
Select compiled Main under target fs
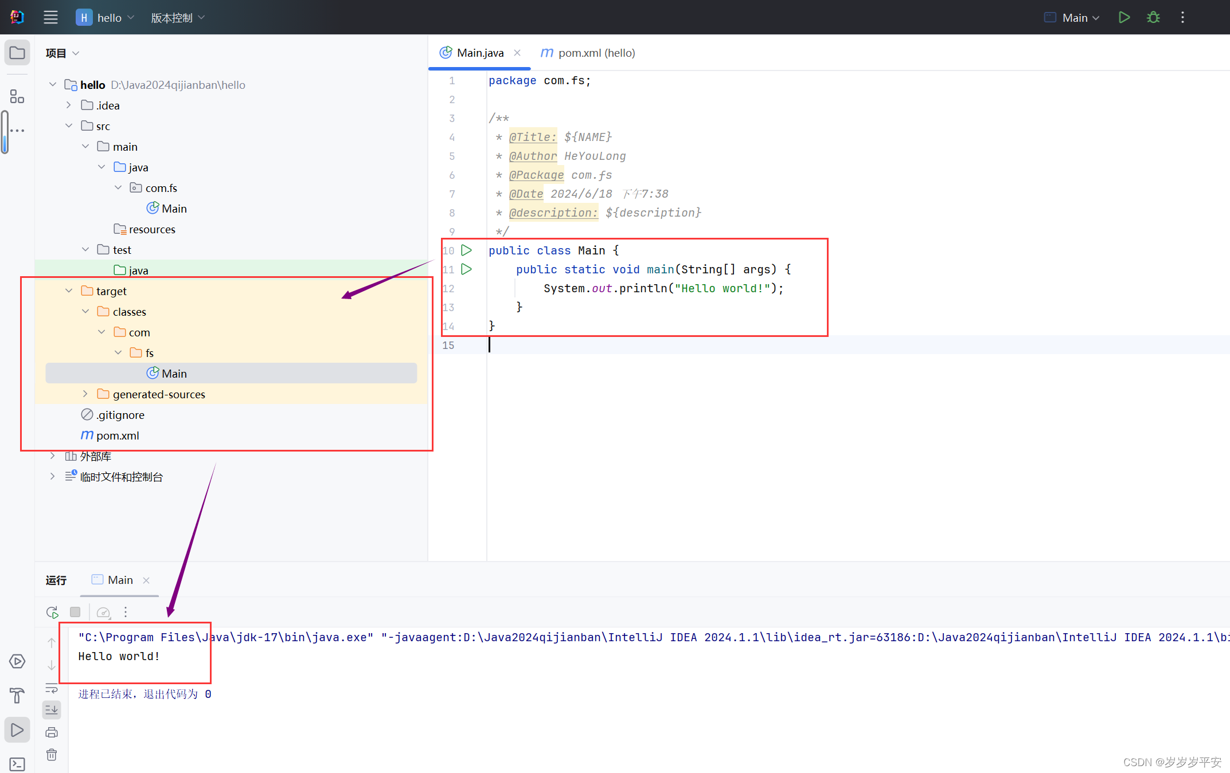(x=231, y=374)
